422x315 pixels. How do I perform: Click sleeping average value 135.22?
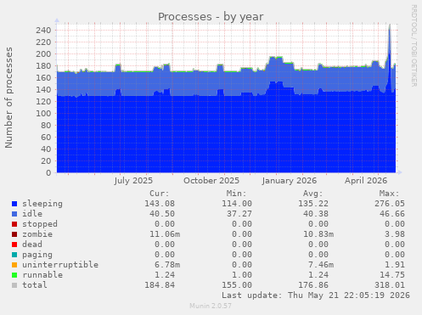[x=313, y=204]
